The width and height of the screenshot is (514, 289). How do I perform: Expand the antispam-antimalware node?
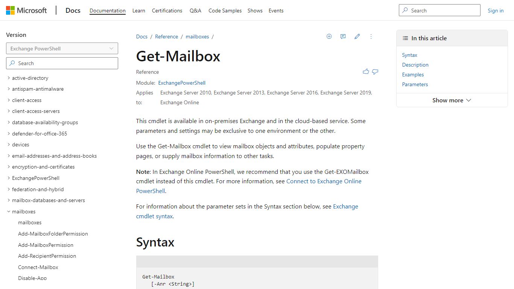9,89
